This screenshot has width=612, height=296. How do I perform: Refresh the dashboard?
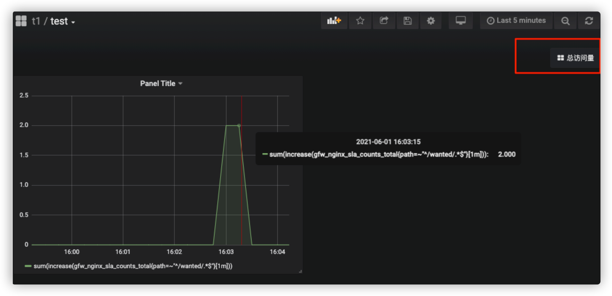[x=589, y=21]
